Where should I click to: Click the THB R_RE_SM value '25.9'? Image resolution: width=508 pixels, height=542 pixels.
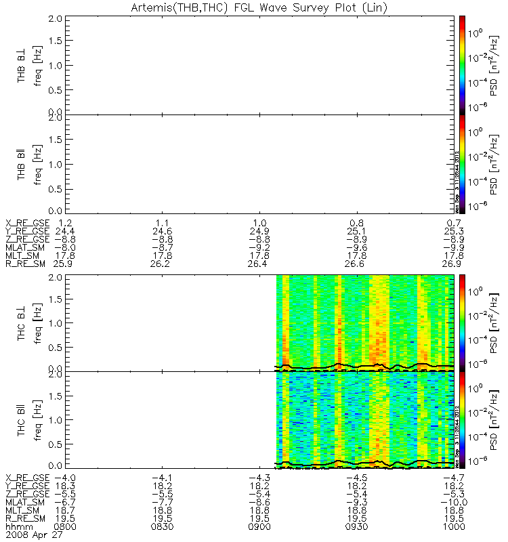pyautogui.click(x=63, y=264)
